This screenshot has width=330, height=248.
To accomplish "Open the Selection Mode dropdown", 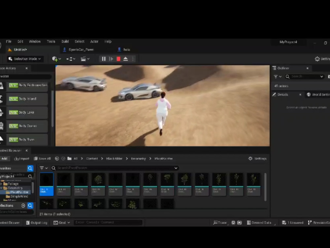I will pos(24,59).
